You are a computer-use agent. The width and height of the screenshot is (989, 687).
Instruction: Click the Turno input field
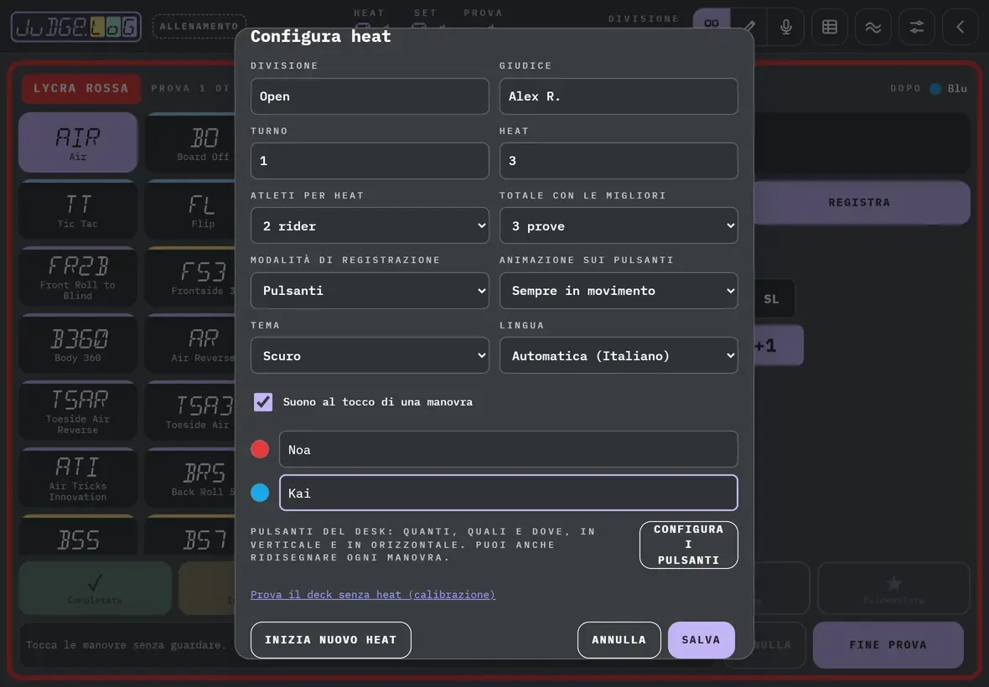coord(370,161)
